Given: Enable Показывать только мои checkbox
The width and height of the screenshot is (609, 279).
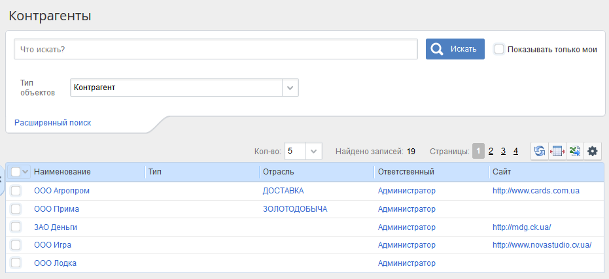Looking at the screenshot, I should point(499,49).
